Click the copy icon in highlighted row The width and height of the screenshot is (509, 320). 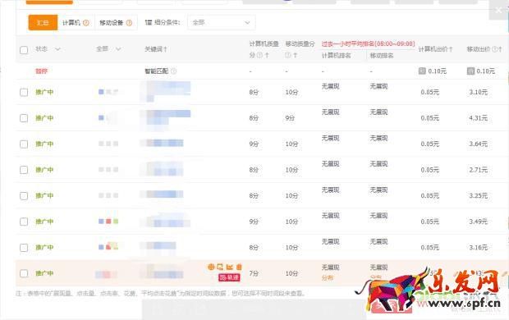[220, 267]
